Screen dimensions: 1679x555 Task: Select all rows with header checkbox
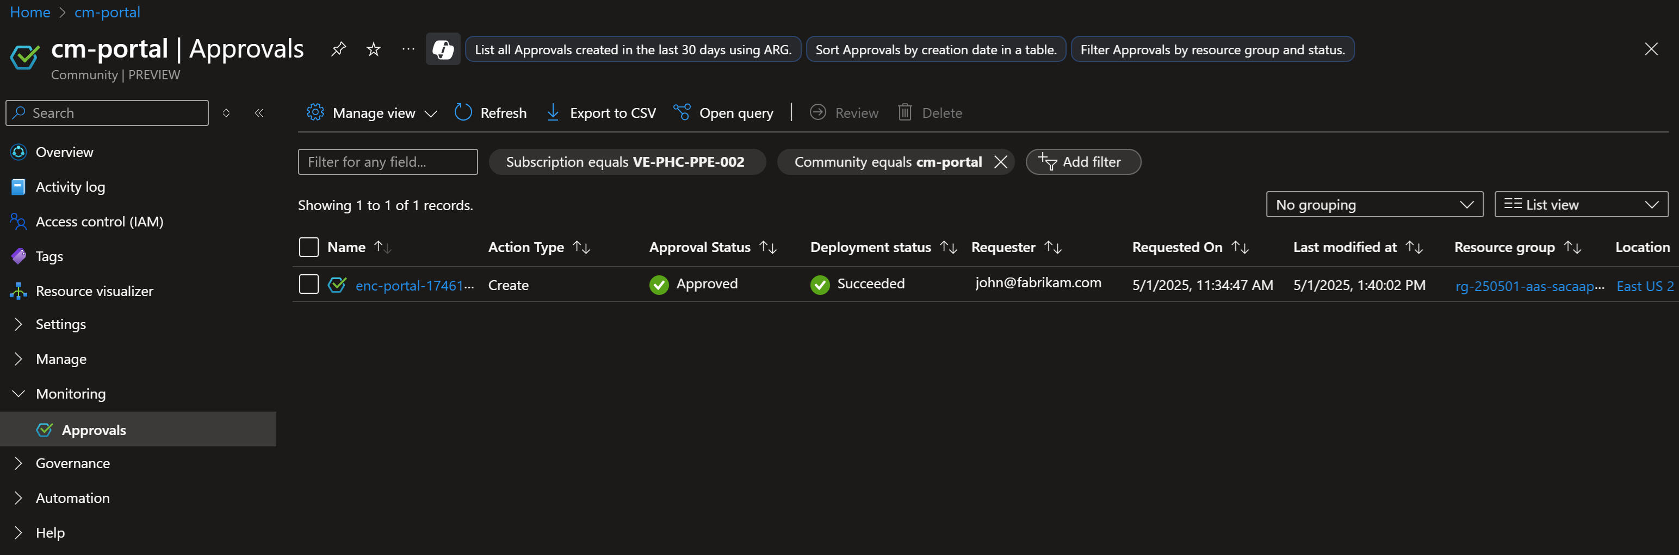coord(308,247)
